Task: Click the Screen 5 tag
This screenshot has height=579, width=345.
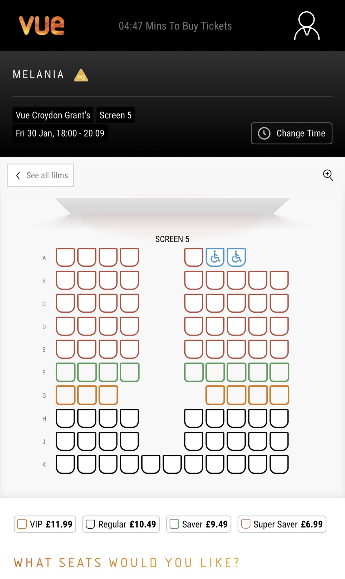Action: click(116, 115)
